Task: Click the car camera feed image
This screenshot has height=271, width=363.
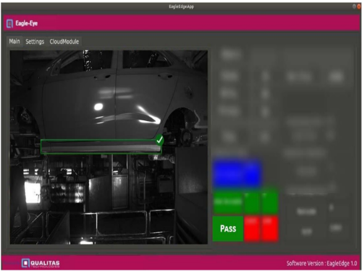Action: point(109,147)
